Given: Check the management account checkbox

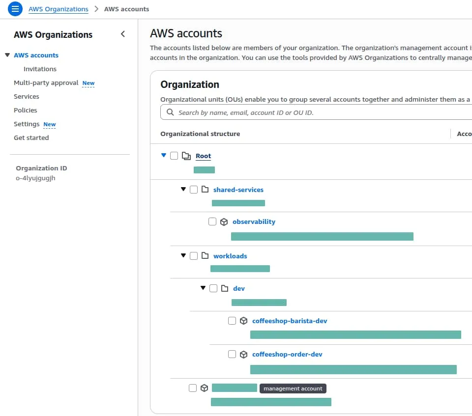Looking at the screenshot, I should click(x=192, y=388).
